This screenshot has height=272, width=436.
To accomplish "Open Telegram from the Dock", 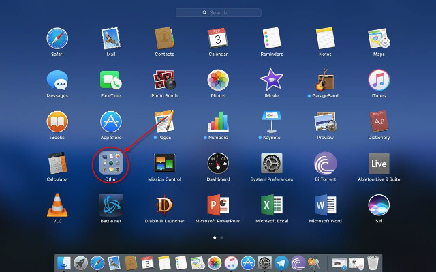I will coord(281,263).
